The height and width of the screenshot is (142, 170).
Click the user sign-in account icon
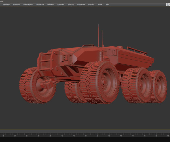168,5
